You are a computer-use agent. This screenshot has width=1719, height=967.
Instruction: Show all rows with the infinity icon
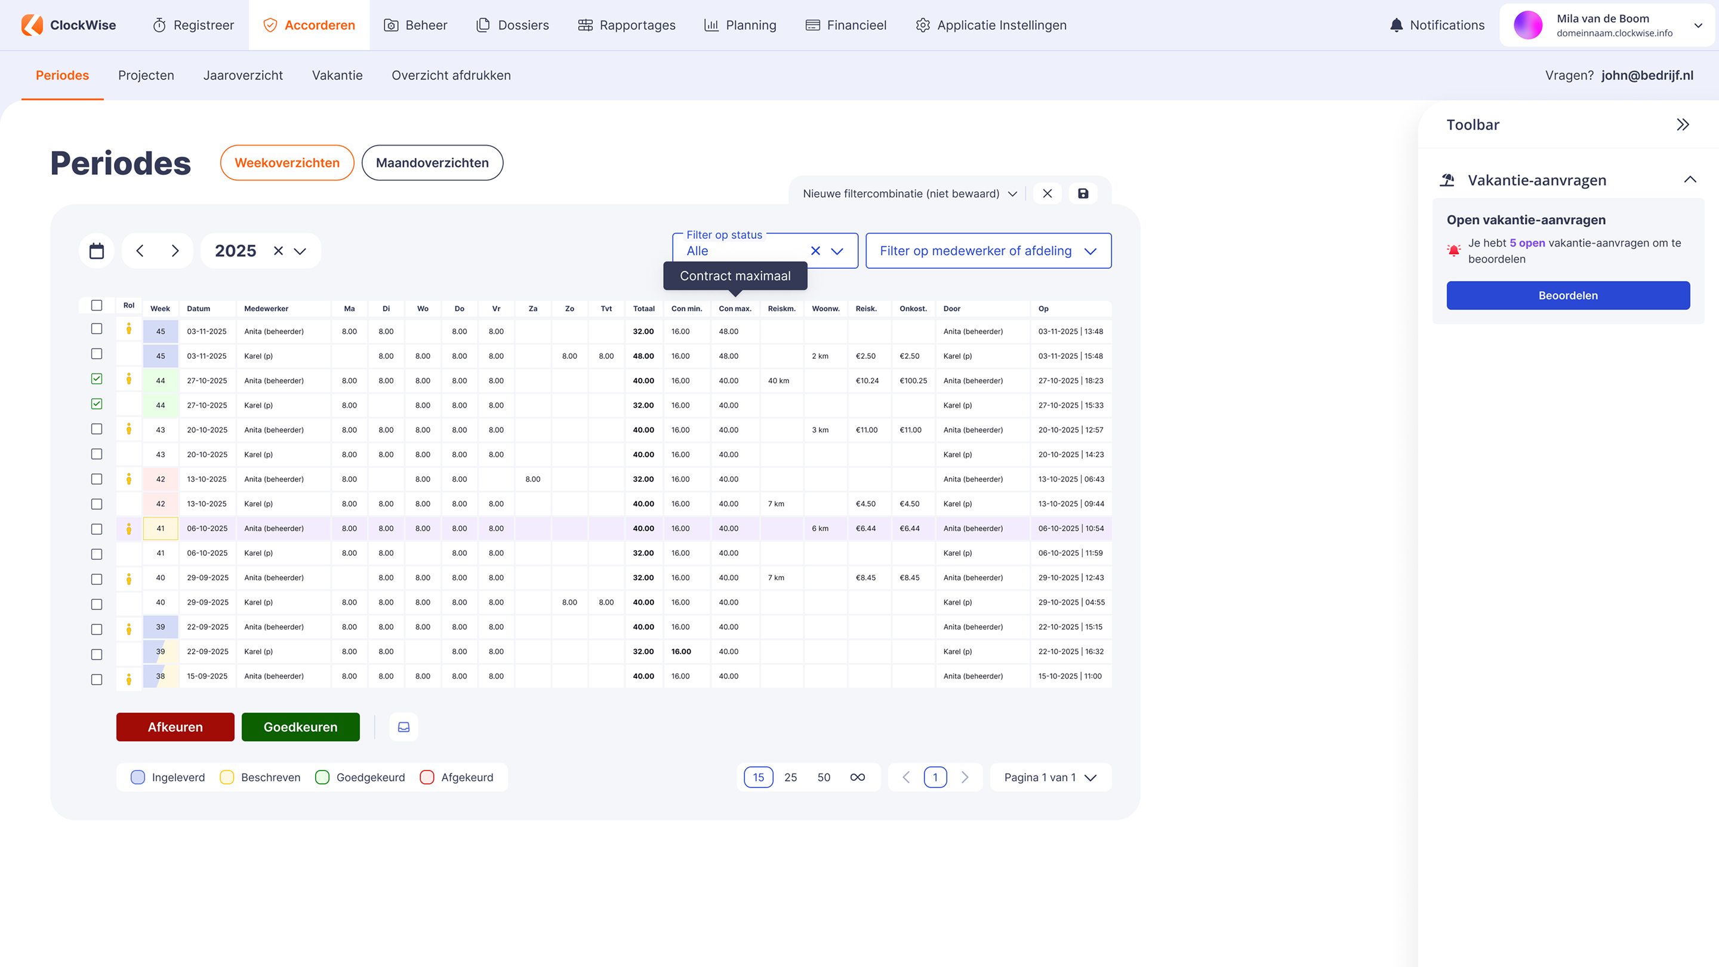[858, 777]
